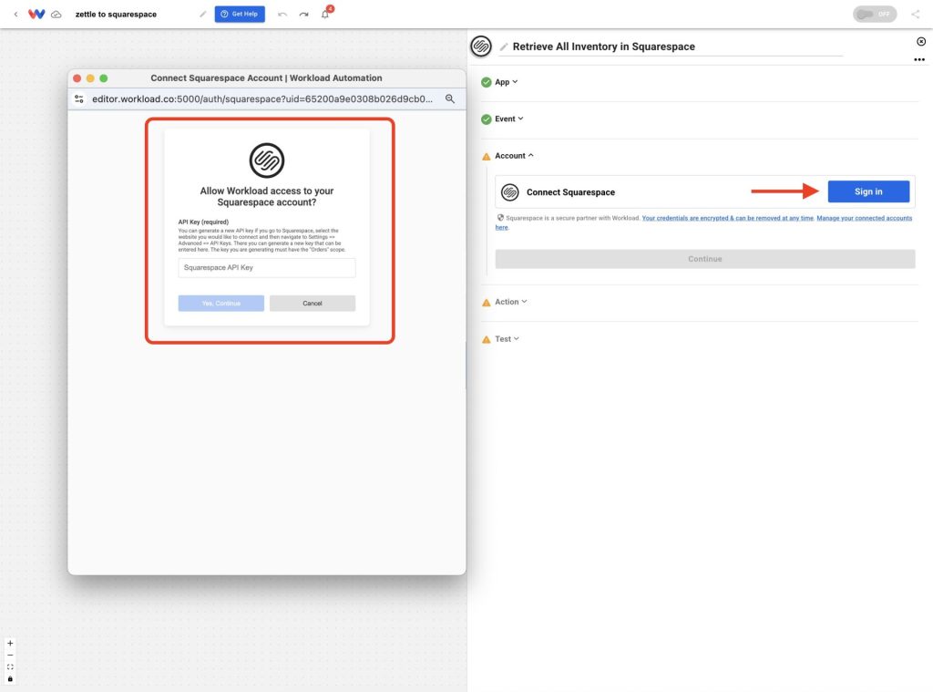The image size is (933, 692).
Task: Zoom in the canvas with plus
Action: click(10, 643)
